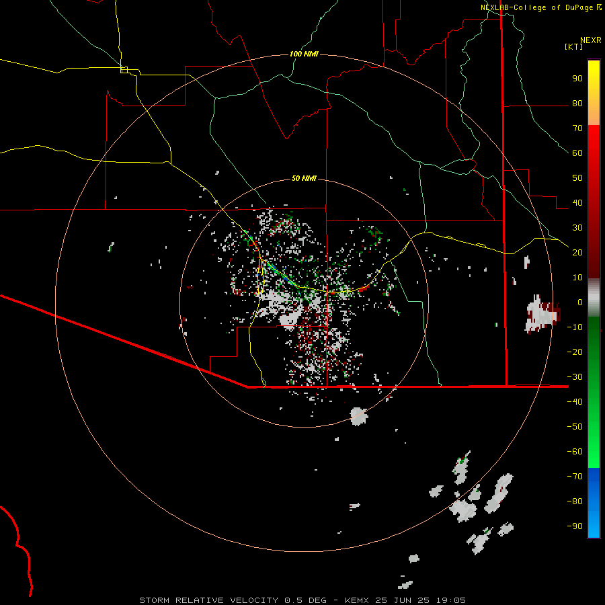The width and height of the screenshot is (605, 605).
Task: Click the positive 90 scale value
Action: click(x=577, y=79)
